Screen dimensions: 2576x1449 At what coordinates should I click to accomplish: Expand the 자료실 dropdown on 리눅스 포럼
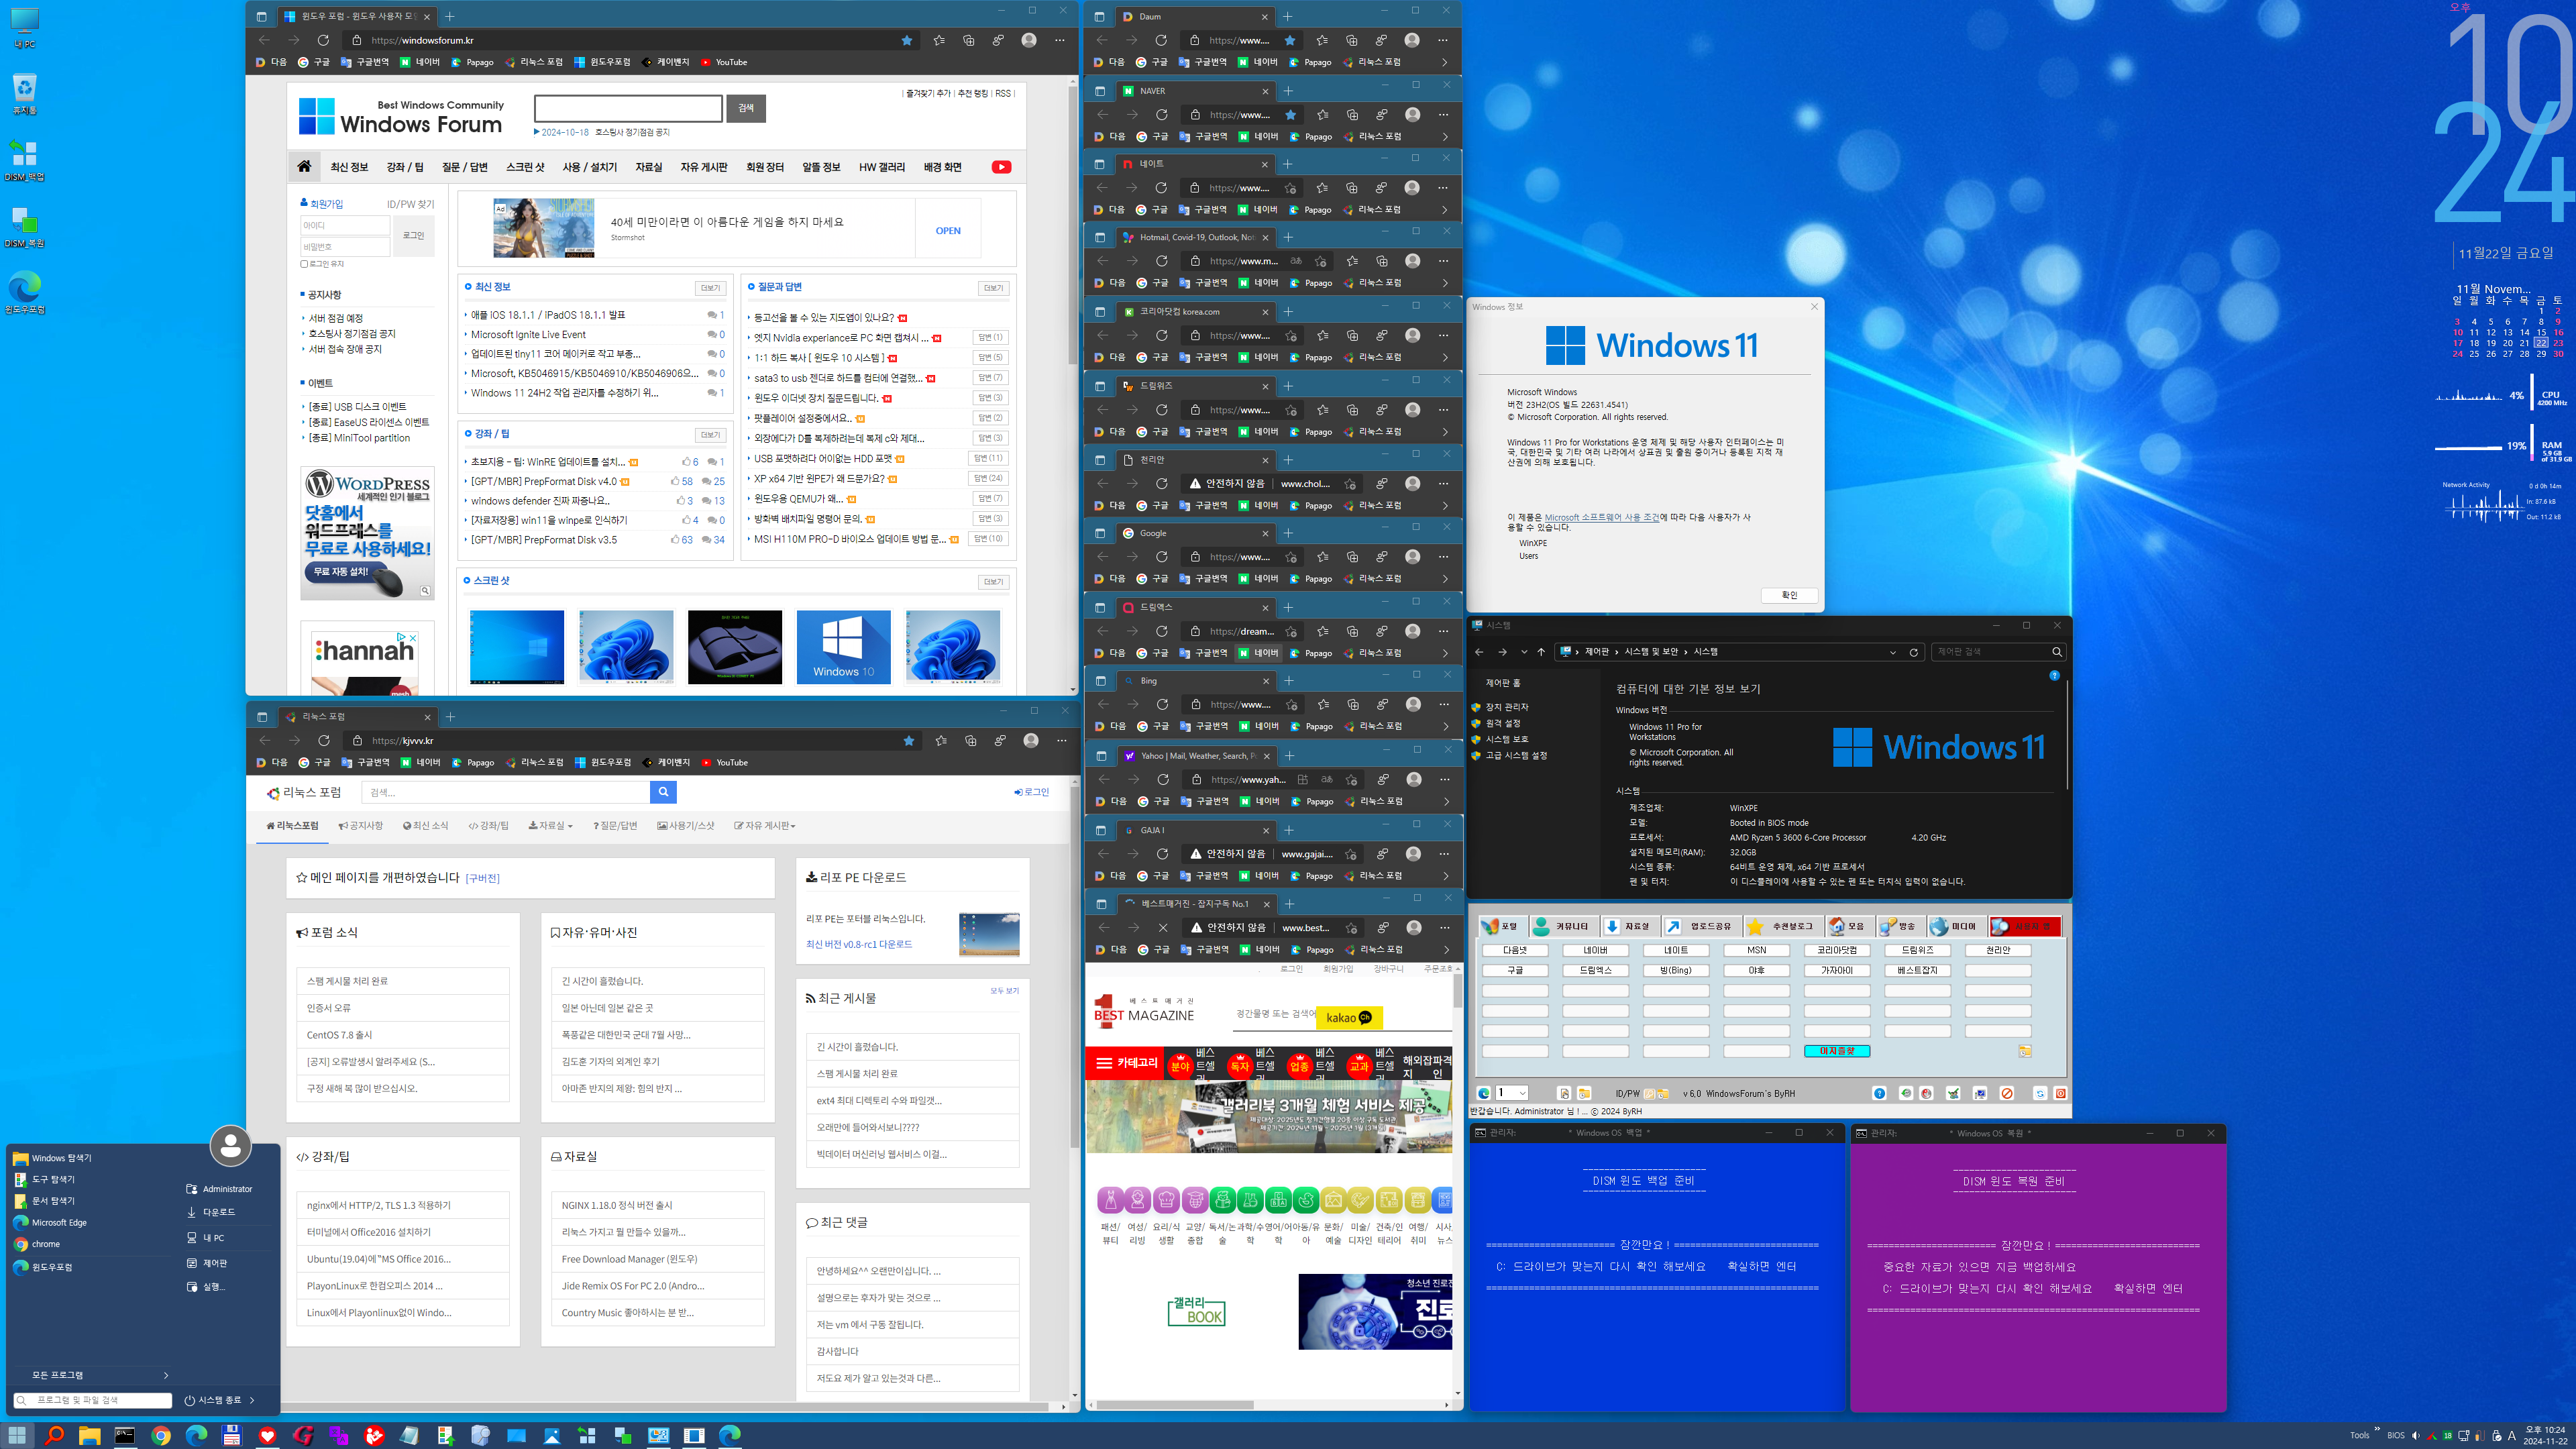[550, 826]
